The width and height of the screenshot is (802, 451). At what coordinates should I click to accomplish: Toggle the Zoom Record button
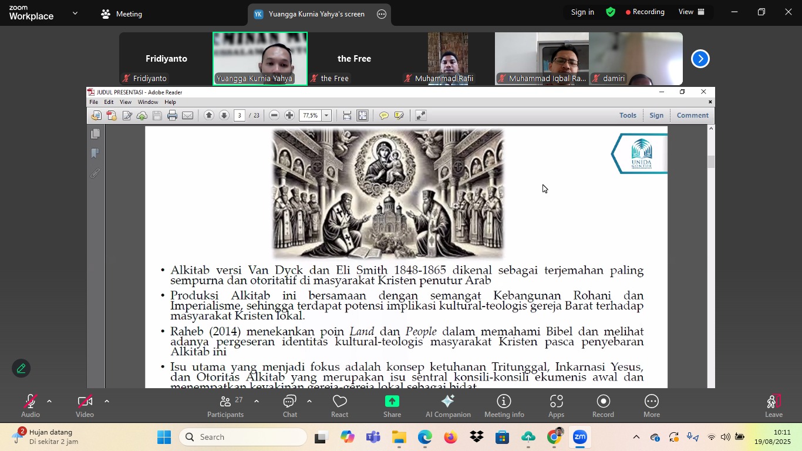pyautogui.click(x=603, y=406)
